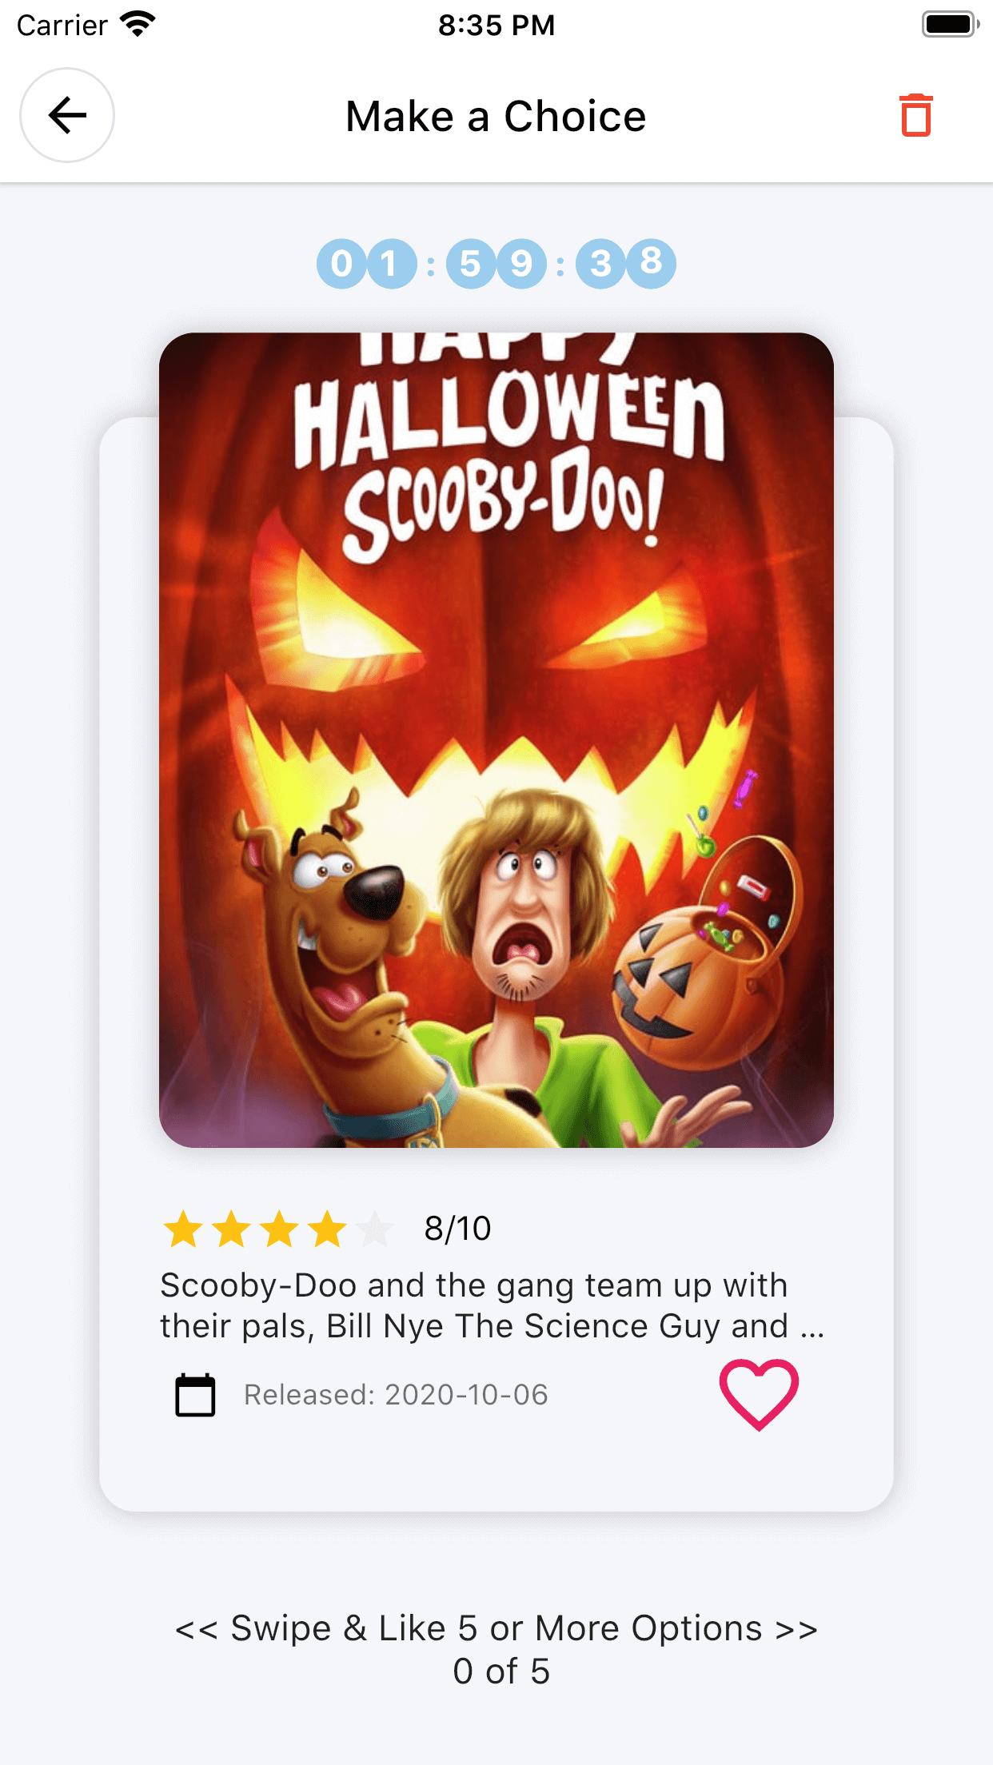The width and height of the screenshot is (993, 1765).
Task: Click the red trash delete icon
Action: (916, 116)
